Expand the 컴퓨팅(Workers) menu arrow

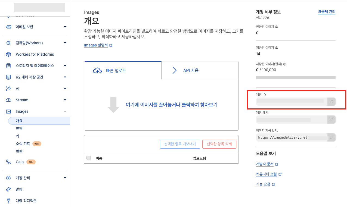click(65, 43)
